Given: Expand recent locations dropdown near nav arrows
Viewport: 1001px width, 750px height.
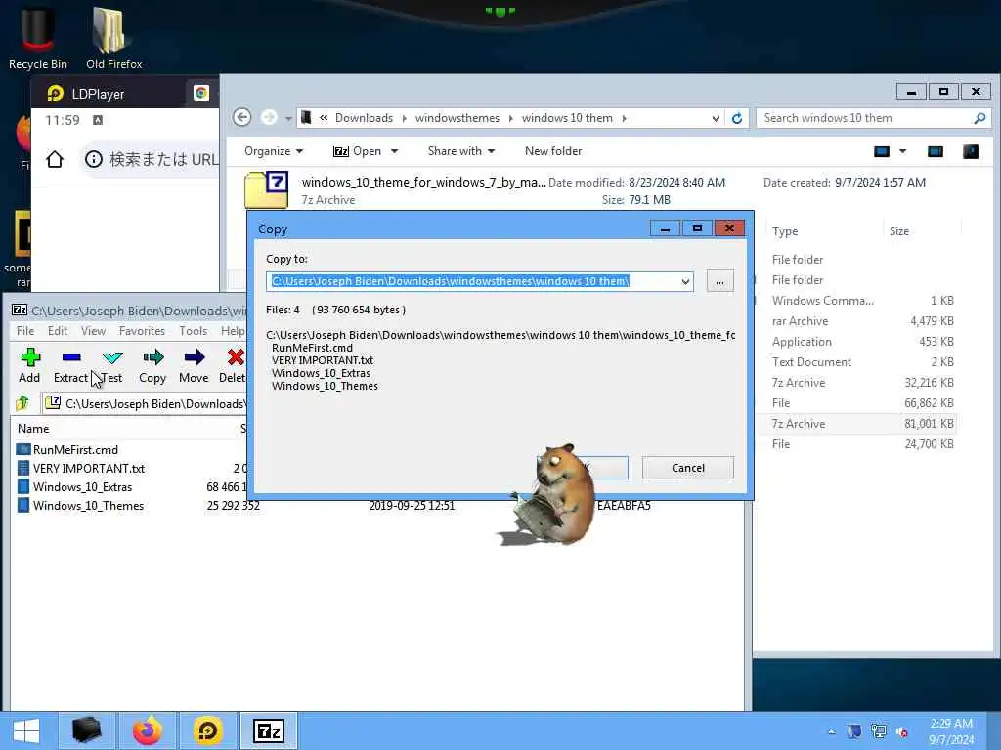Looking at the screenshot, I should pos(288,118).
